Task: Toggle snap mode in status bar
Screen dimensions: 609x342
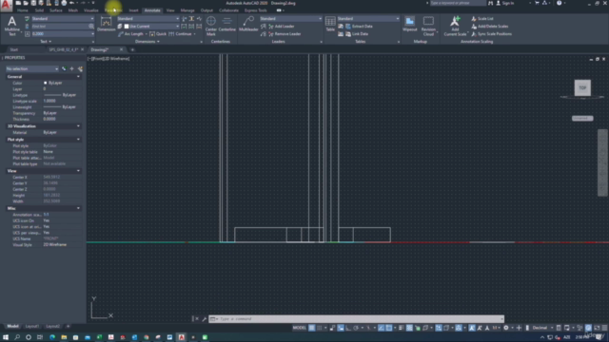Action: click(x=320, y=328)
